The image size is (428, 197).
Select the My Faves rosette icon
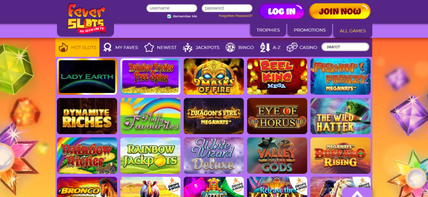click(x=107, y=47)
